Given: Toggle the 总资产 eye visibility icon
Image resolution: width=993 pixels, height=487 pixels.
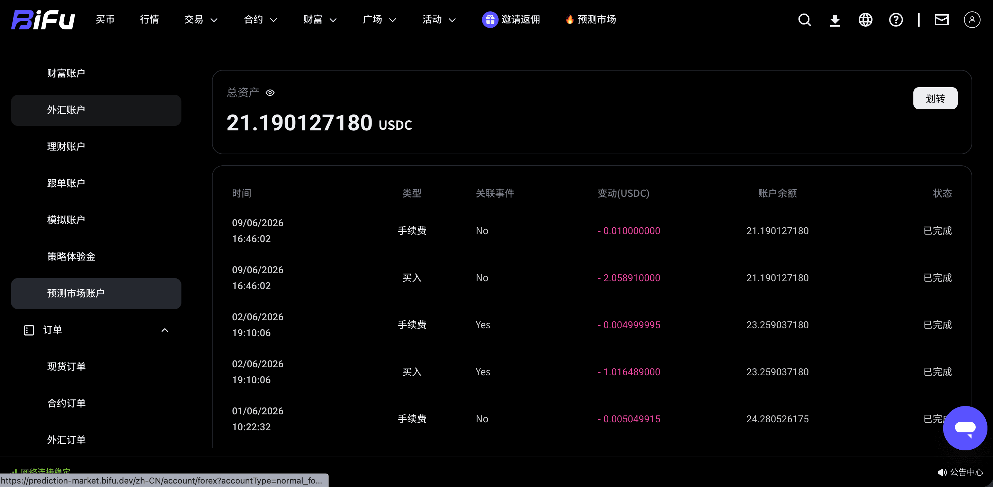Looking at the screenshot, I should coord(270,93).
